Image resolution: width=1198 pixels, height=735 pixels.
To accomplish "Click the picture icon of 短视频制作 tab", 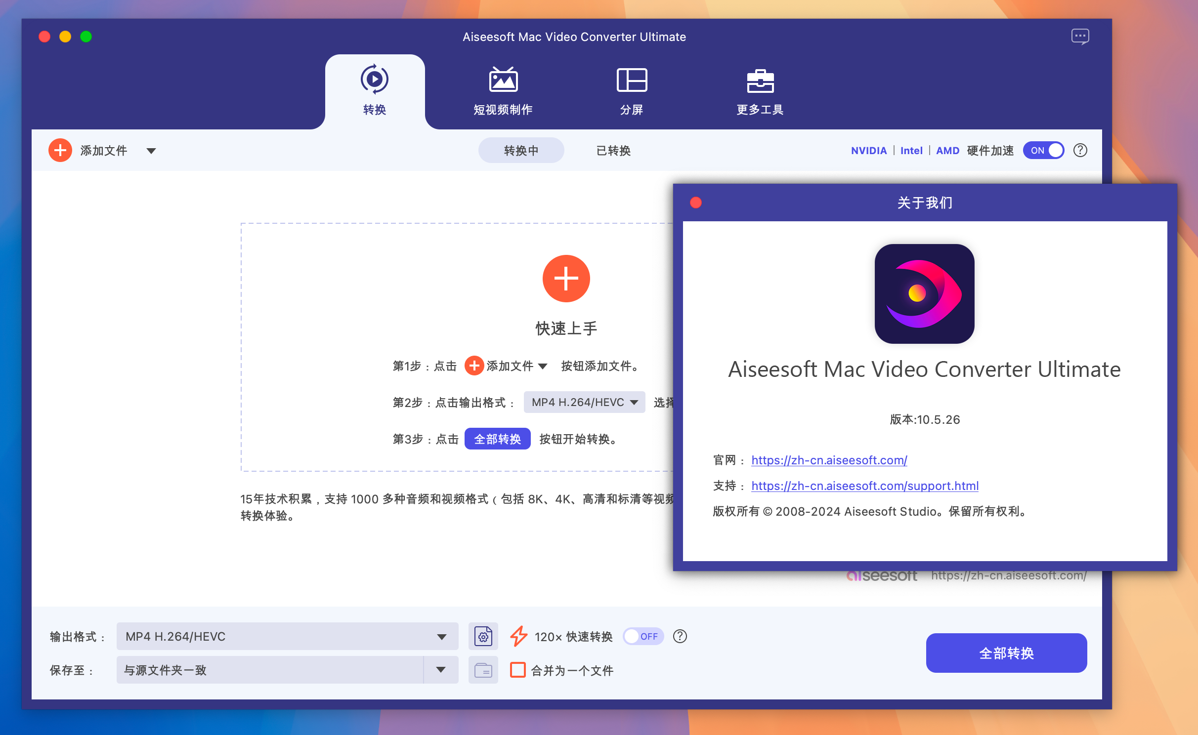I will [503, 79].
